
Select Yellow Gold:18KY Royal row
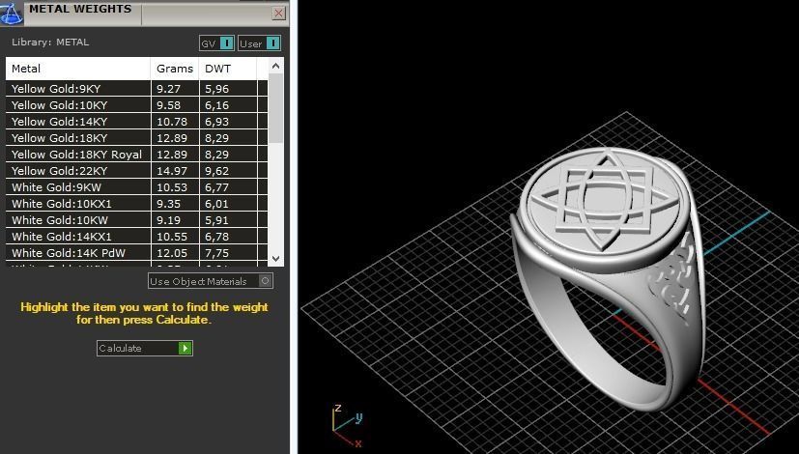136,155
